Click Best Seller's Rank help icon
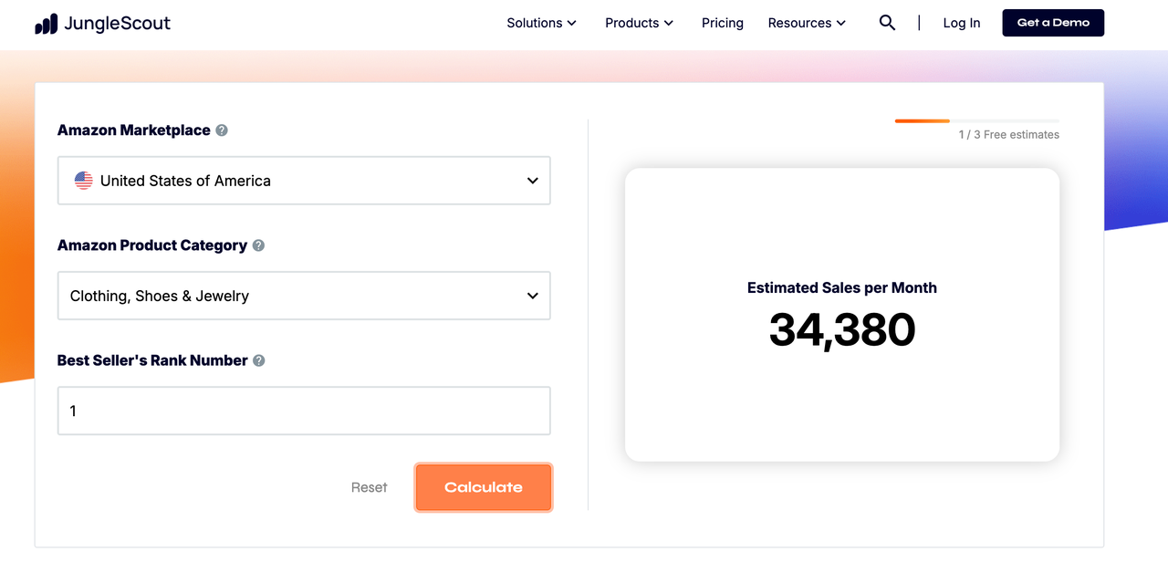The image size is (1168, 583). click(259, 360)
